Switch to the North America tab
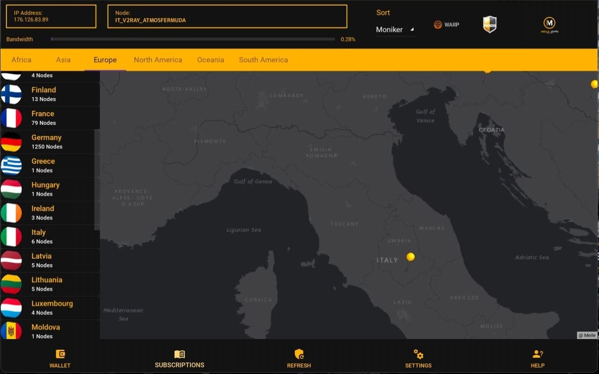This screenshot has width=599, height=374. click(x=158, y=60)
